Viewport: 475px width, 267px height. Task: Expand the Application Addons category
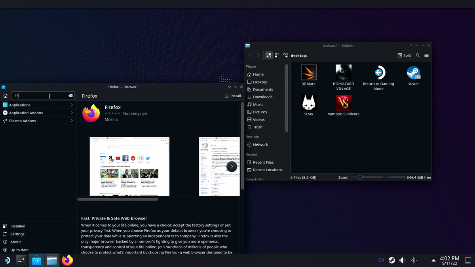[38, 113]
